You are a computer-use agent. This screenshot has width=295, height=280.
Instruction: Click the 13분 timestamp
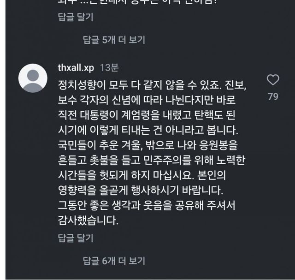click(109, 68)
